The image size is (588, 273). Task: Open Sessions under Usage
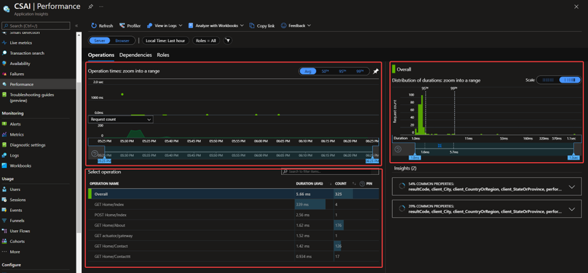coord(17,200)
